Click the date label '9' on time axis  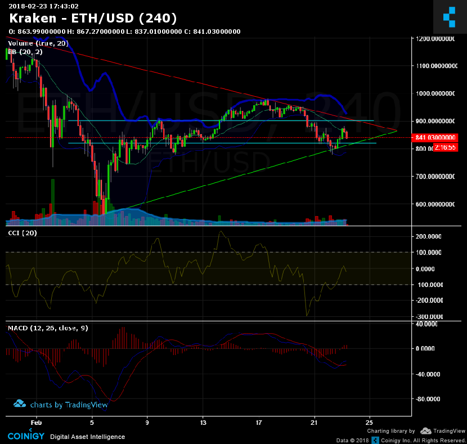point(147,423)
